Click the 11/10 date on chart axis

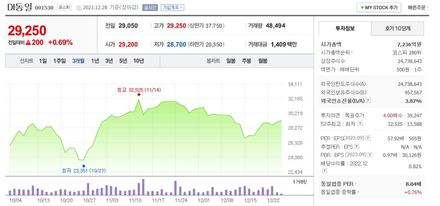point(135,200)
